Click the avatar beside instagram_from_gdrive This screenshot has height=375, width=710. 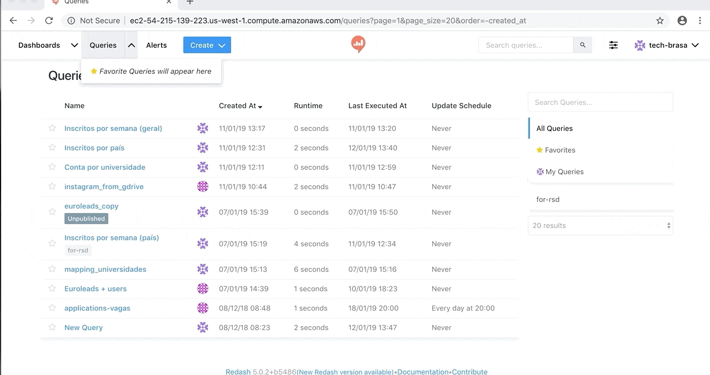point(203,186)
